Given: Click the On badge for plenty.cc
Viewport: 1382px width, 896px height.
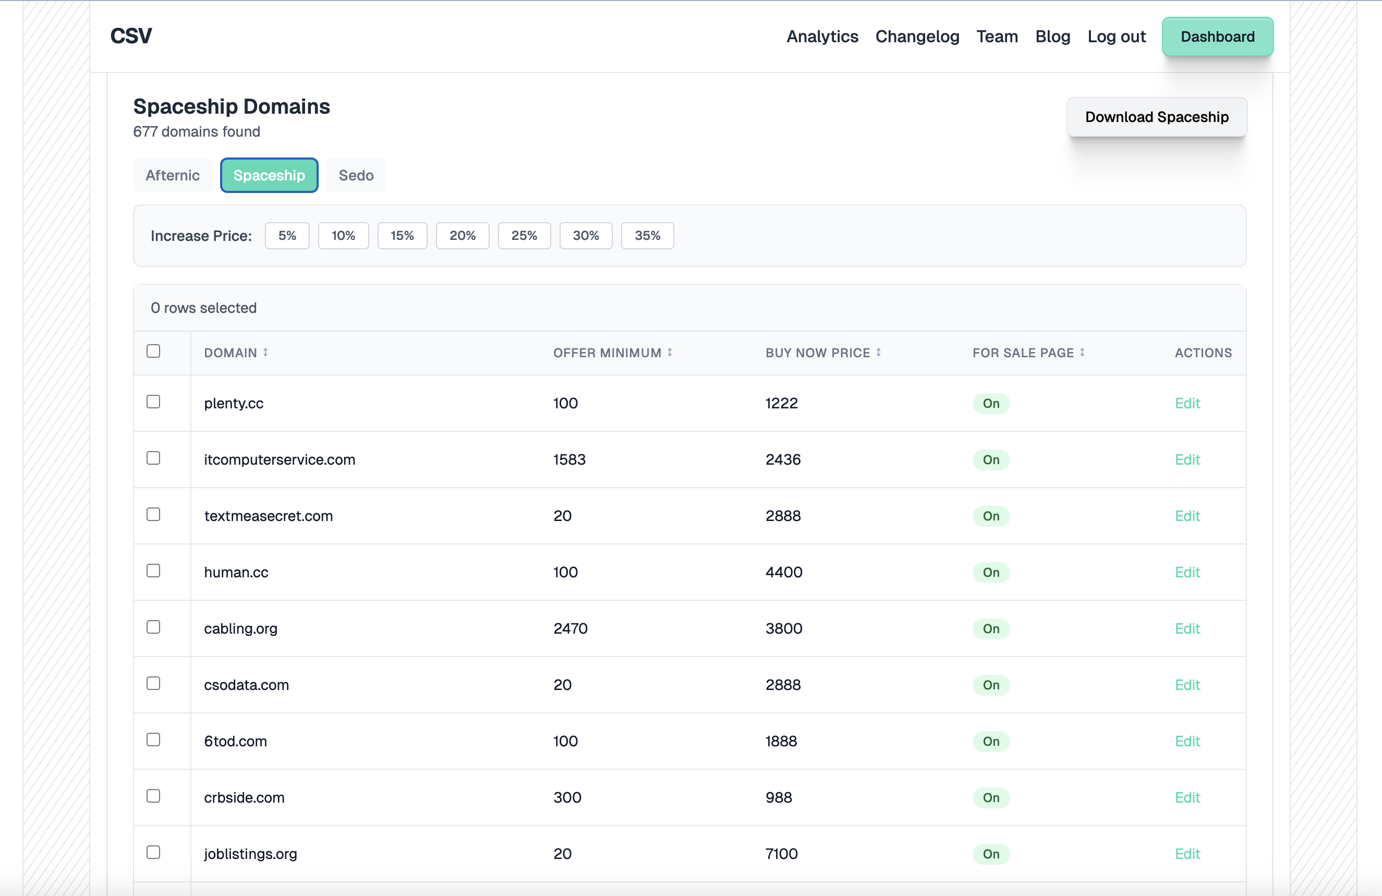Looking at the screenshot, I should click(991, 403).
